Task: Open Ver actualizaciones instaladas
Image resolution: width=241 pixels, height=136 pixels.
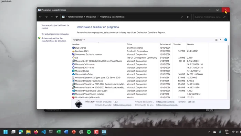Action: [55, 34]
